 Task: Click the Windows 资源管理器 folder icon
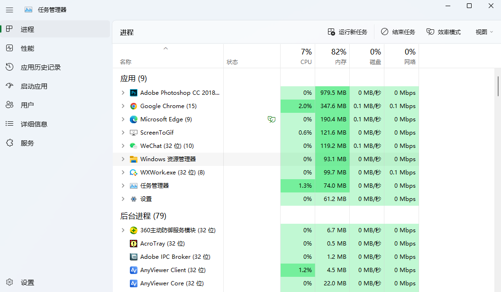[x=134, y=159]
